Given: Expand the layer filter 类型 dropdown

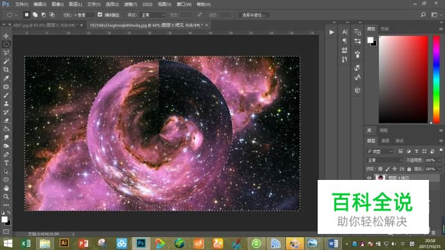Looking at the screenshot, I should pyautogui.click(x=379, y=151).
